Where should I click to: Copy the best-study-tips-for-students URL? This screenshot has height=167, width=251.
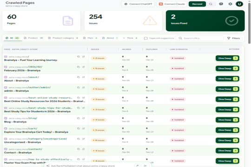pyautogui.click(x=79, y=108)
